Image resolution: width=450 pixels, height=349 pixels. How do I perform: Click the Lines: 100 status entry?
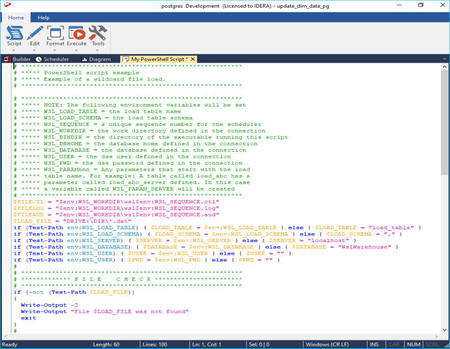coord(155,344)
